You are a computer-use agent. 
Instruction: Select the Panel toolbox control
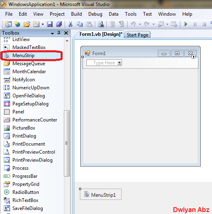tap(32, 112)
